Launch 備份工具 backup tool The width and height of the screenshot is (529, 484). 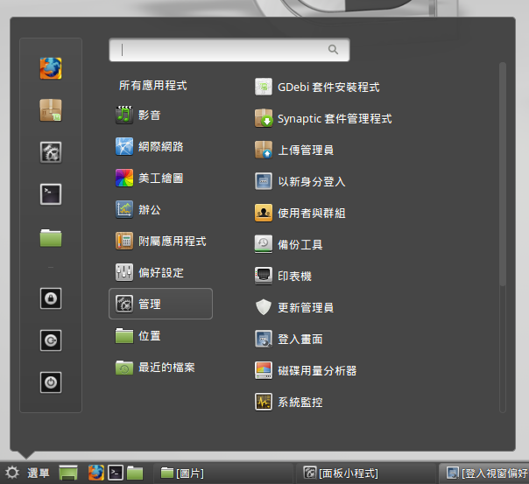[x=288, y=244]
